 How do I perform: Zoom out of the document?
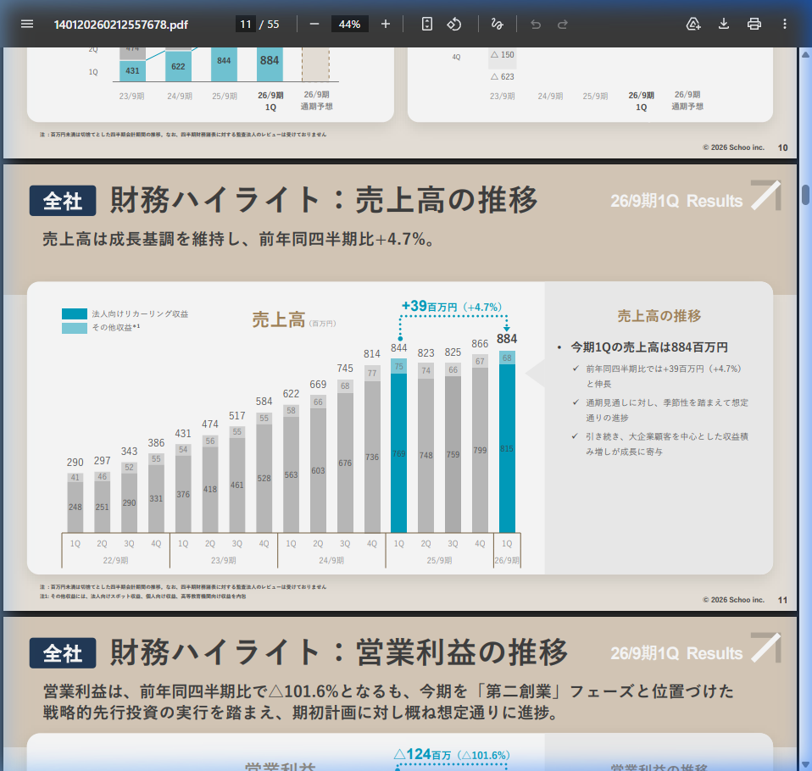(314, 24)
